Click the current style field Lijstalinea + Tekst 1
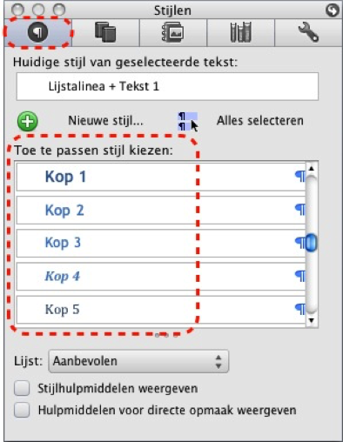The height and width of the screenshot is (442, 343). tap(167, 86)
